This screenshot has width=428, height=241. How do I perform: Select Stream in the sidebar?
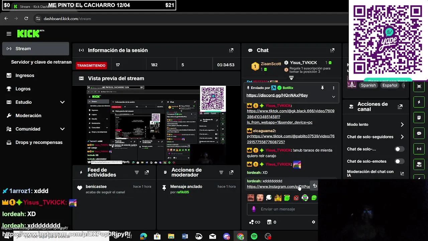click(x=35, y=49)
